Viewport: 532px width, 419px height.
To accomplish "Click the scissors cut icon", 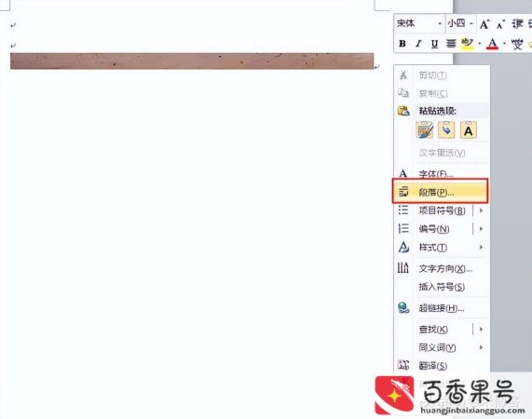I will click(403, 74).
